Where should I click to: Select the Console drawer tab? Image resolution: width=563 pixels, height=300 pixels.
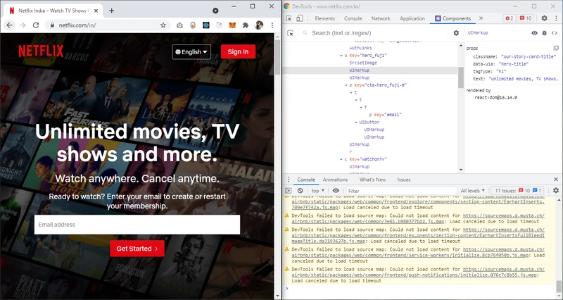pyautogui.click(x=306, y=180)
